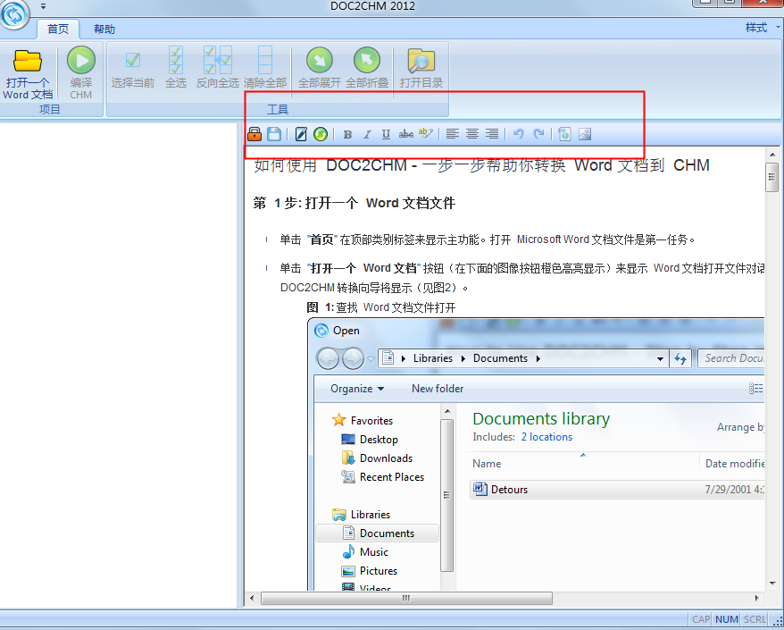Viewport: 784px width, 630px height.
Task: Click 'Detours' file row in embedded image
Action: tap(617, 490)
